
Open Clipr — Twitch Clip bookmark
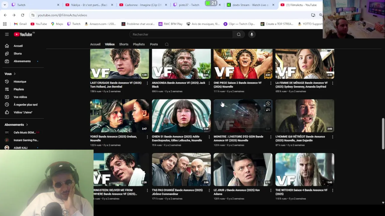239,24
